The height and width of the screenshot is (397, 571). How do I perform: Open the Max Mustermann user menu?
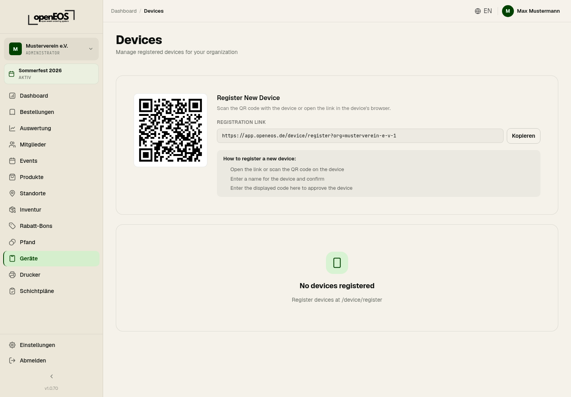pos(531,11)
